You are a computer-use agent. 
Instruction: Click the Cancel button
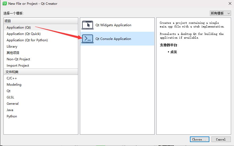click(x=221, y=139)
